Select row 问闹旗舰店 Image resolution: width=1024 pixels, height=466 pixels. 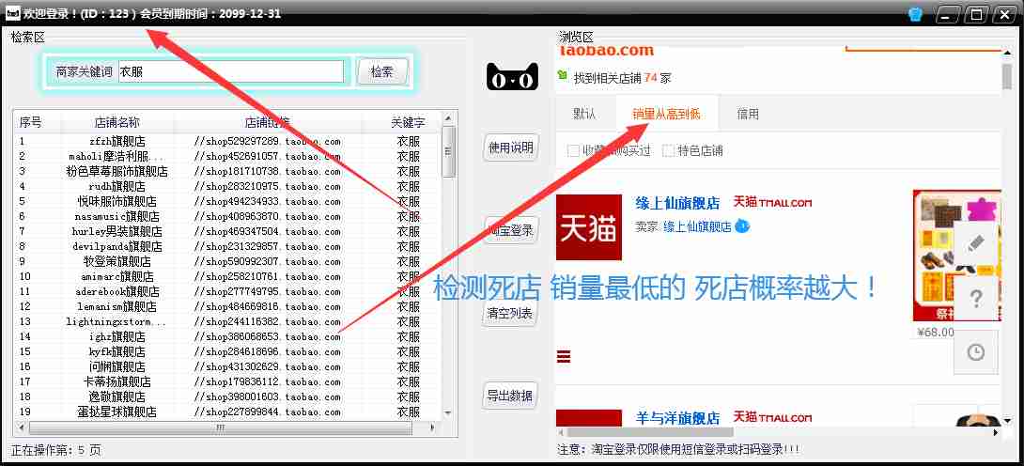click(227, 366)
